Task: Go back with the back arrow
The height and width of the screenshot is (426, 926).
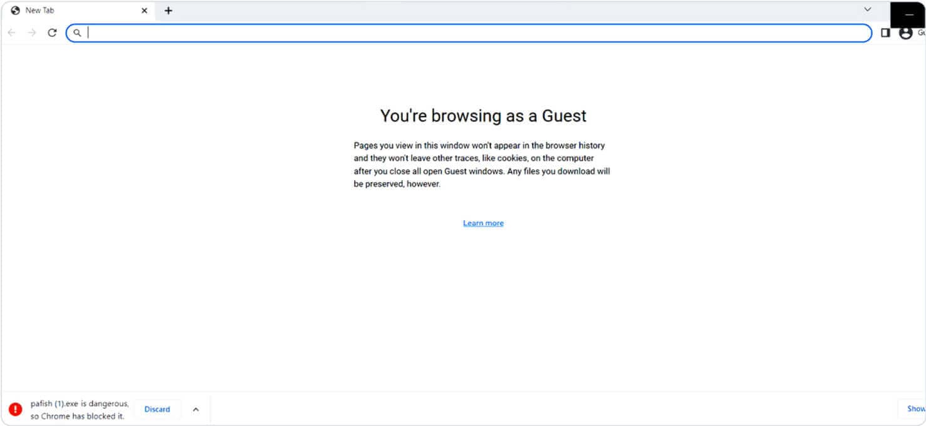Action: click(x=11, y=33)
